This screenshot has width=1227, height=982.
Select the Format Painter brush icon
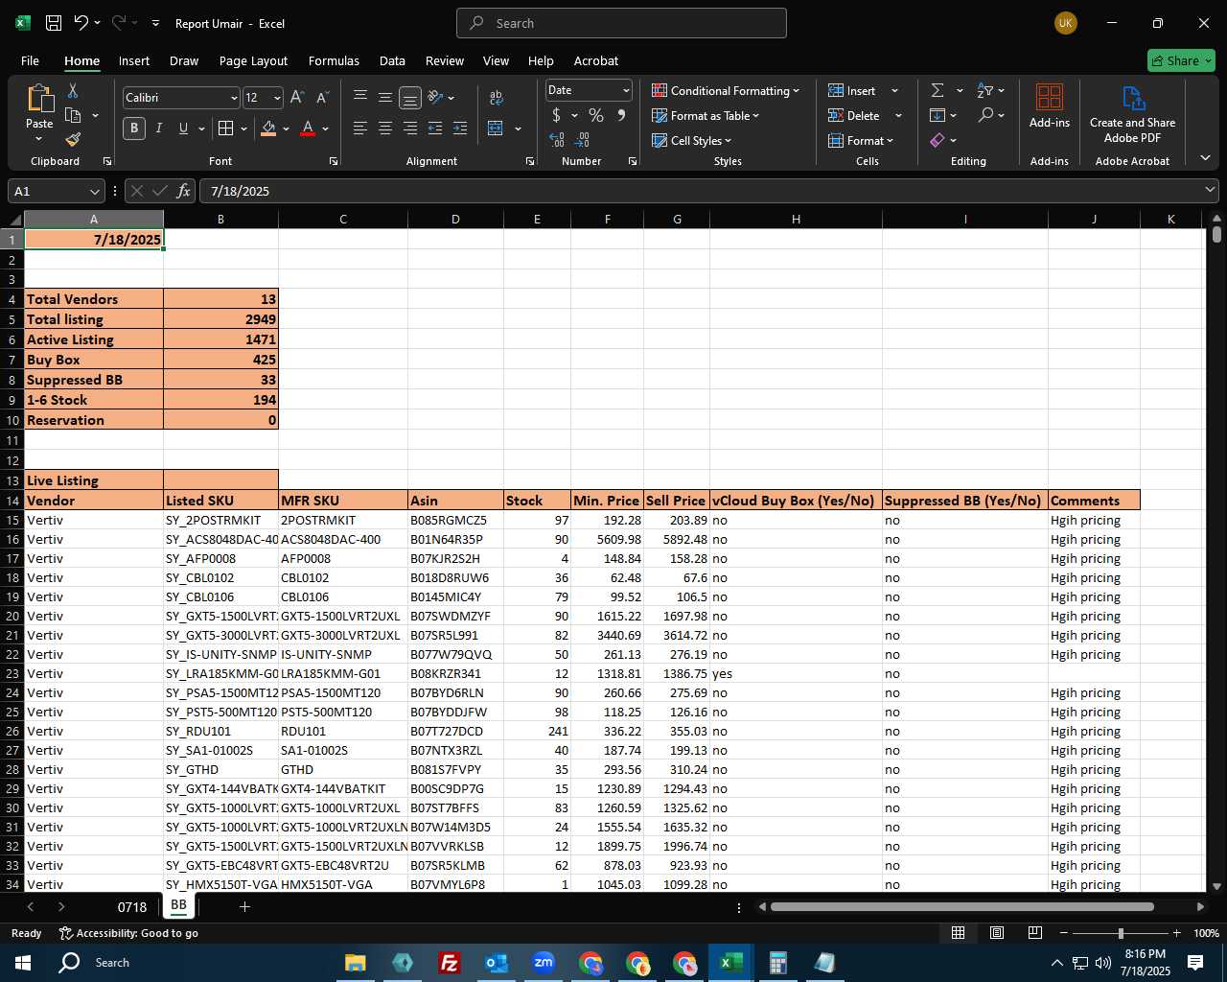pos(73,140)
